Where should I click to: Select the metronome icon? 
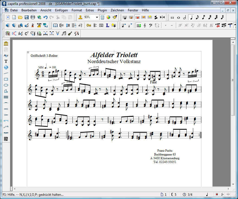[x=33, y=25]
